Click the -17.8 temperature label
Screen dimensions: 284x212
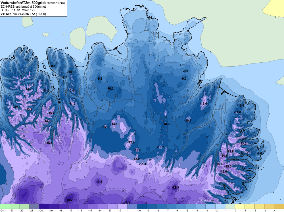click(x=99, y=182)
